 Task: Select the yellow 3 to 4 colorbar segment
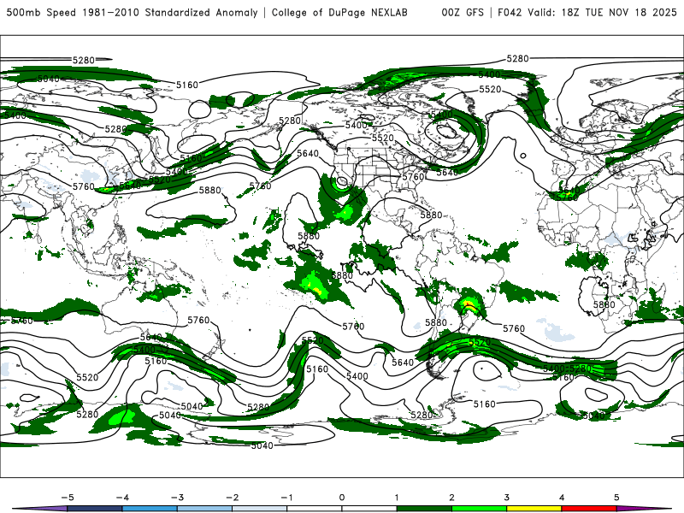tap(534, 509)
